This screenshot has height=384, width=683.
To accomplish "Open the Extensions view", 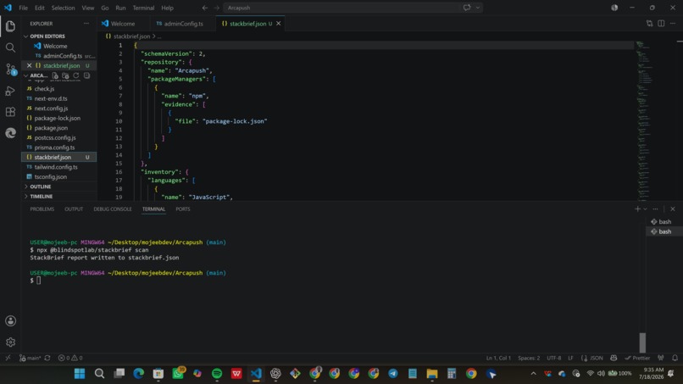I will point(10,112).
